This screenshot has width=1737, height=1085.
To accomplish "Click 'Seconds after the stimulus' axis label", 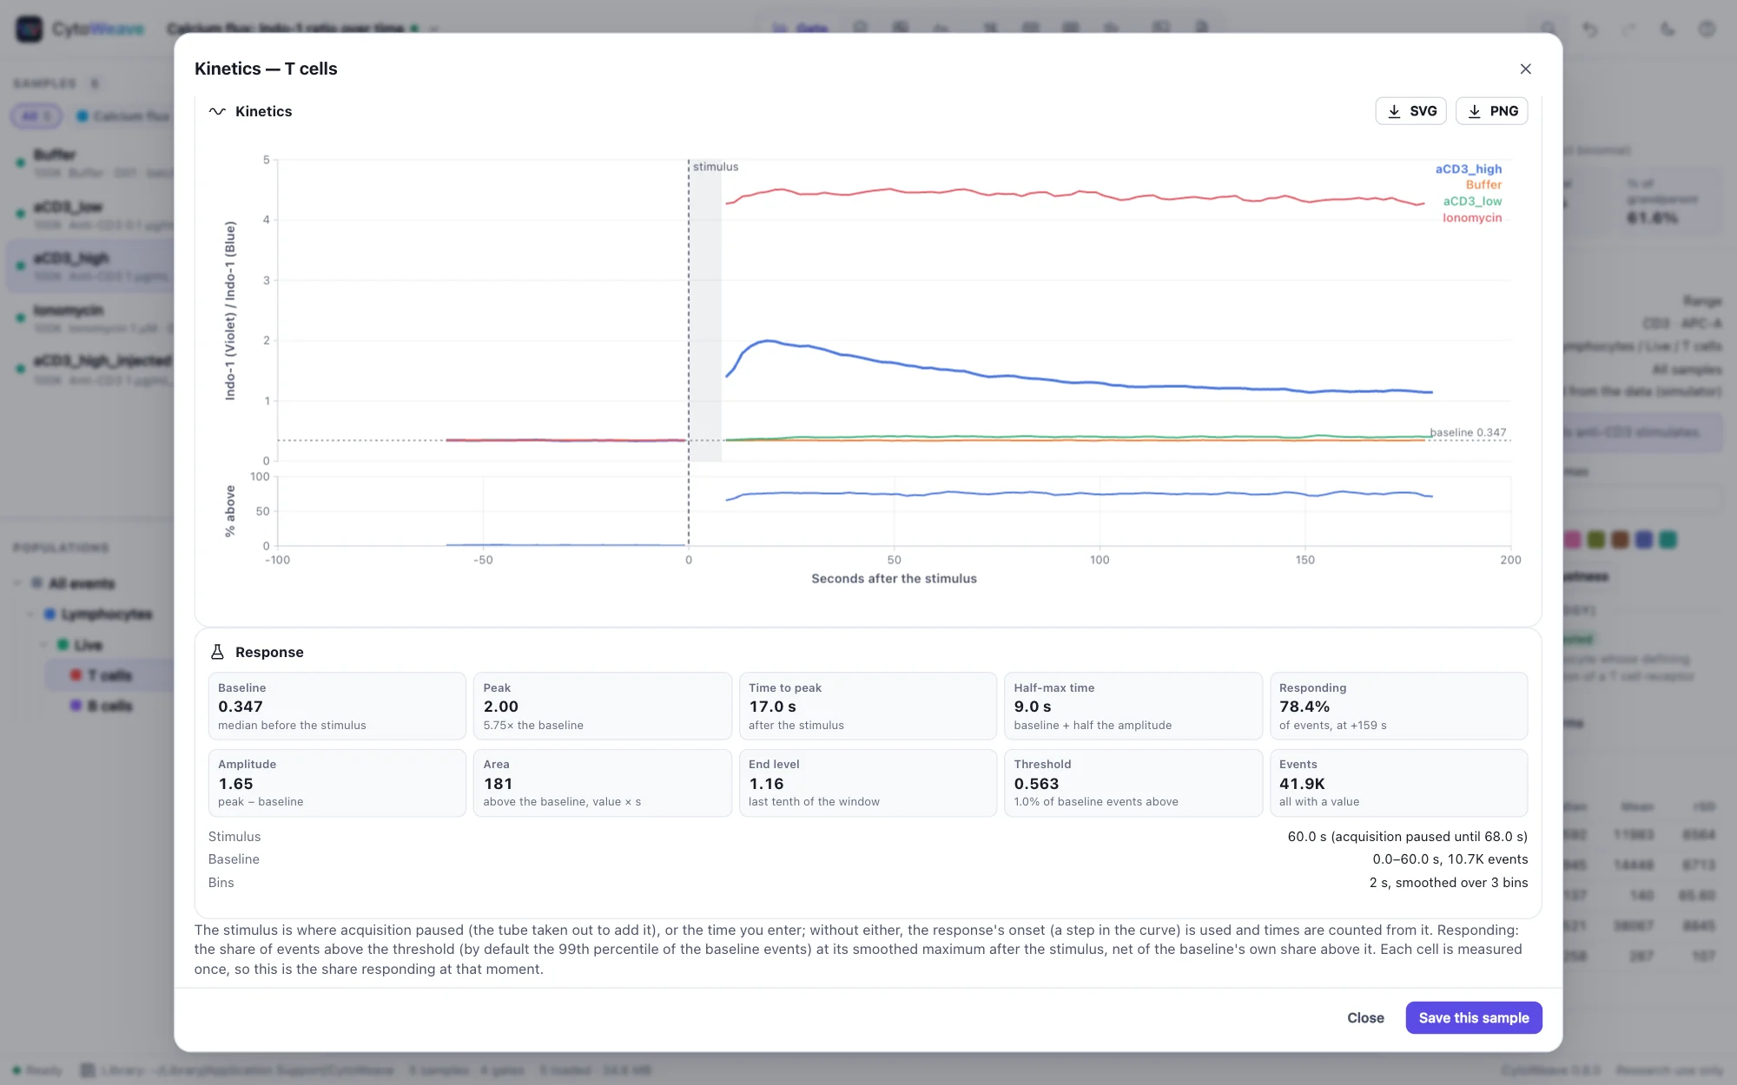I will 894,578.
